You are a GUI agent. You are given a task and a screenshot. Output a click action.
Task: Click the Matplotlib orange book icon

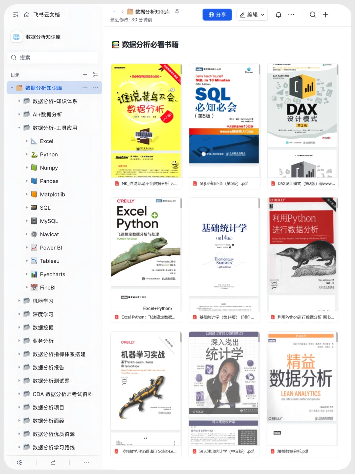tap(34, 194)
